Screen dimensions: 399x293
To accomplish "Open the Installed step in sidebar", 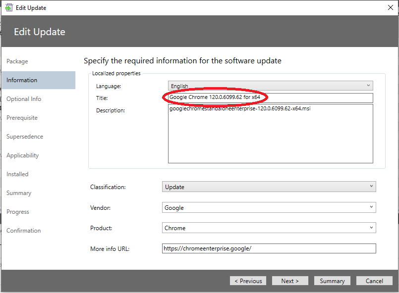I will coord(17,174).
